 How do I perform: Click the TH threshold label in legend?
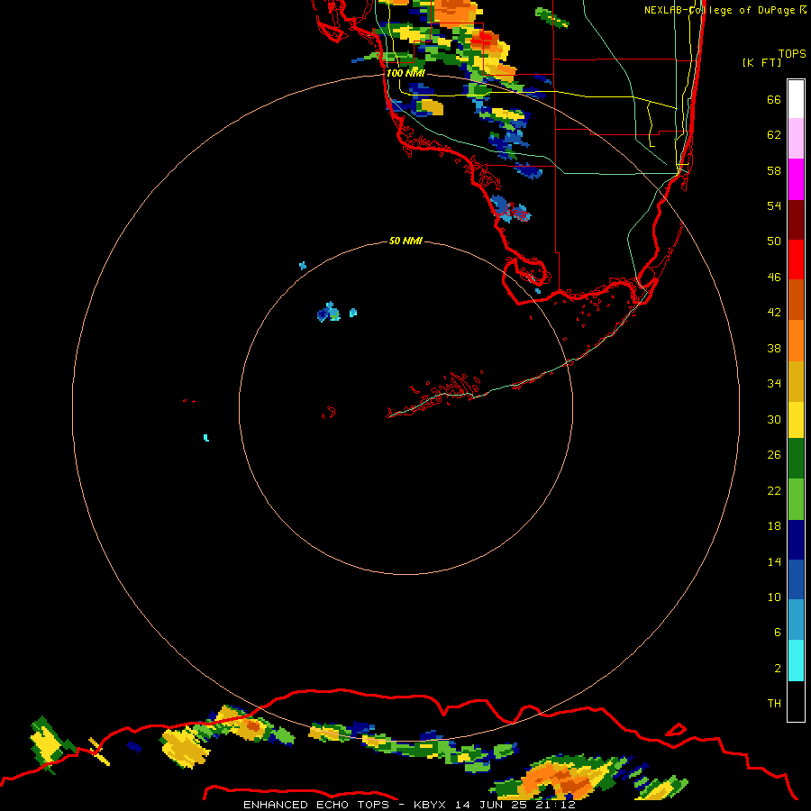(x=774, y=703)
